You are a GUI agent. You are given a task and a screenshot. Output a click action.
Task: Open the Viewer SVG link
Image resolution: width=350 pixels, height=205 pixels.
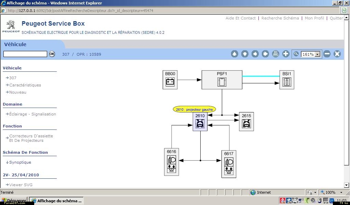coord(21,185)
